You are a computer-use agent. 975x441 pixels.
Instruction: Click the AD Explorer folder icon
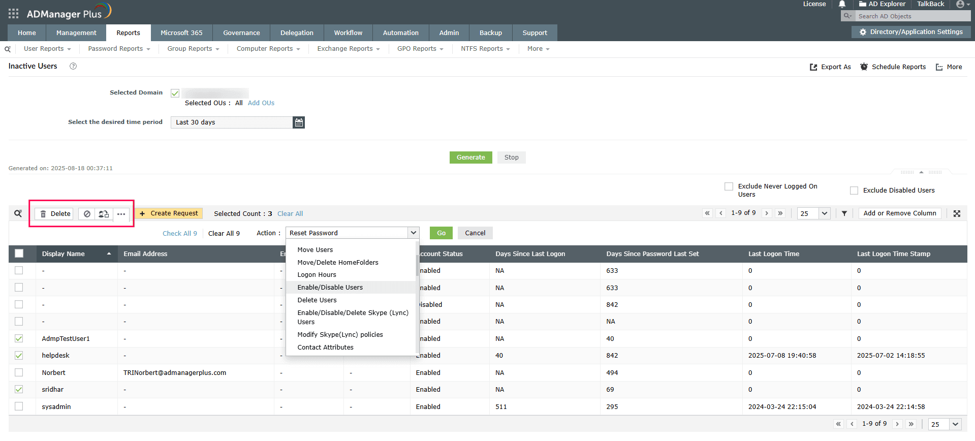[862, 4]
